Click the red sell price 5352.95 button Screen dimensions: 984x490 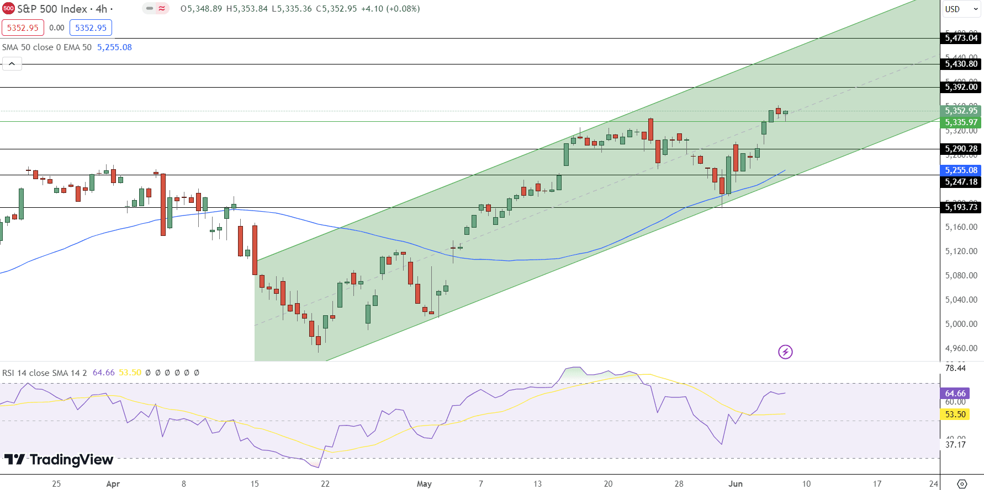pyautogui.click(x=23, y=28)
